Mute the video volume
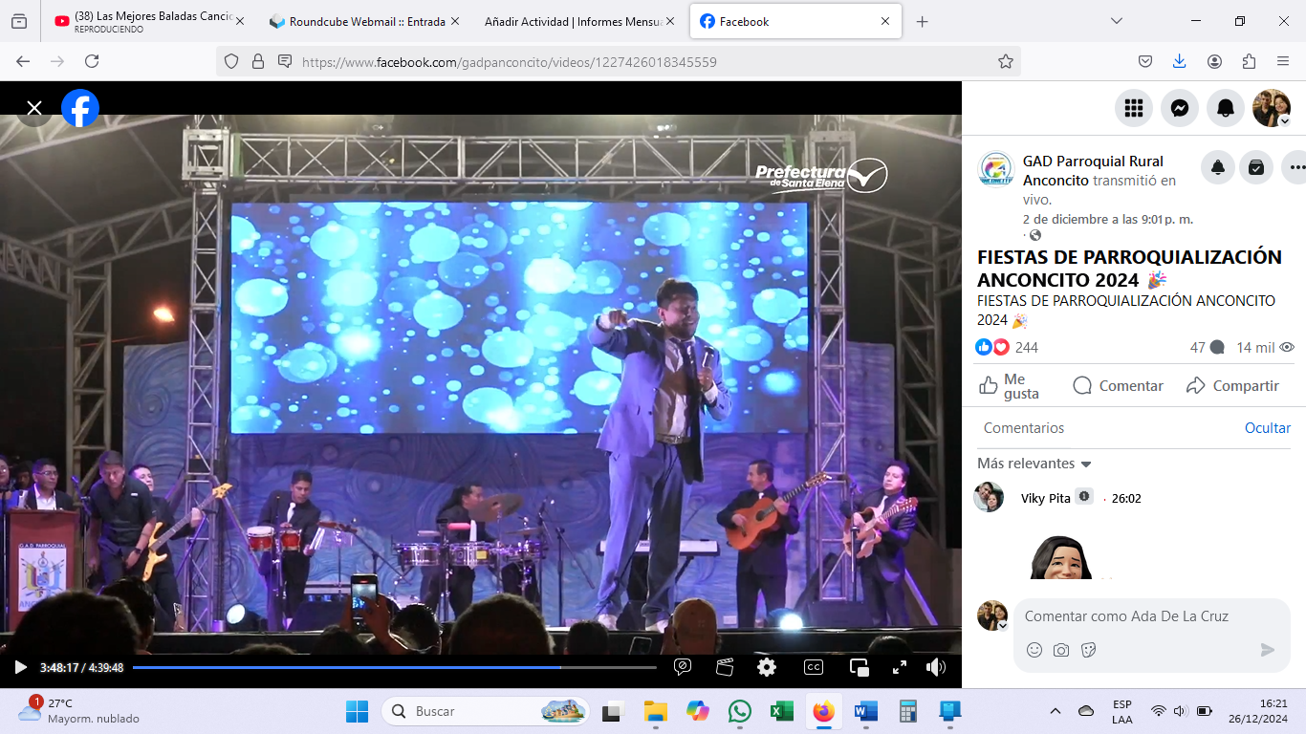The image size is (1306, 734). tap(936, 667)
